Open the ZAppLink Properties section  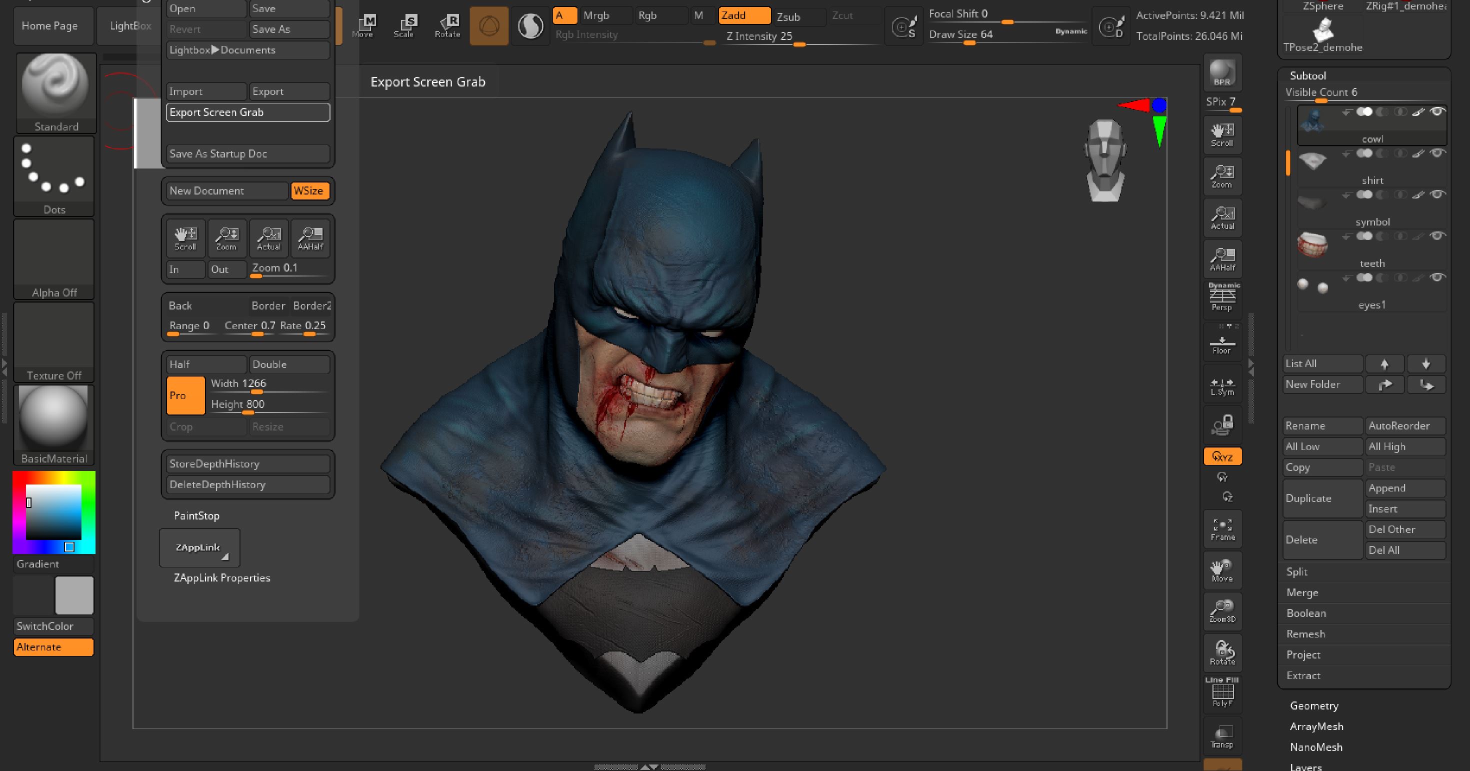point(222,577)
